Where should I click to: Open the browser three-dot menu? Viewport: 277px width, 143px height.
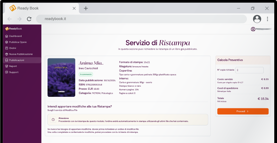pos(267,19)
